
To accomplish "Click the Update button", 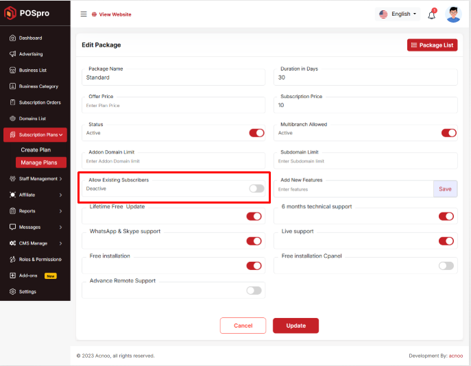I will coord(295,326).
